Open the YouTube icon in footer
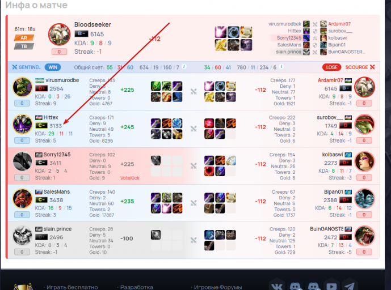391x290 pixels. (x=331, y=286)
